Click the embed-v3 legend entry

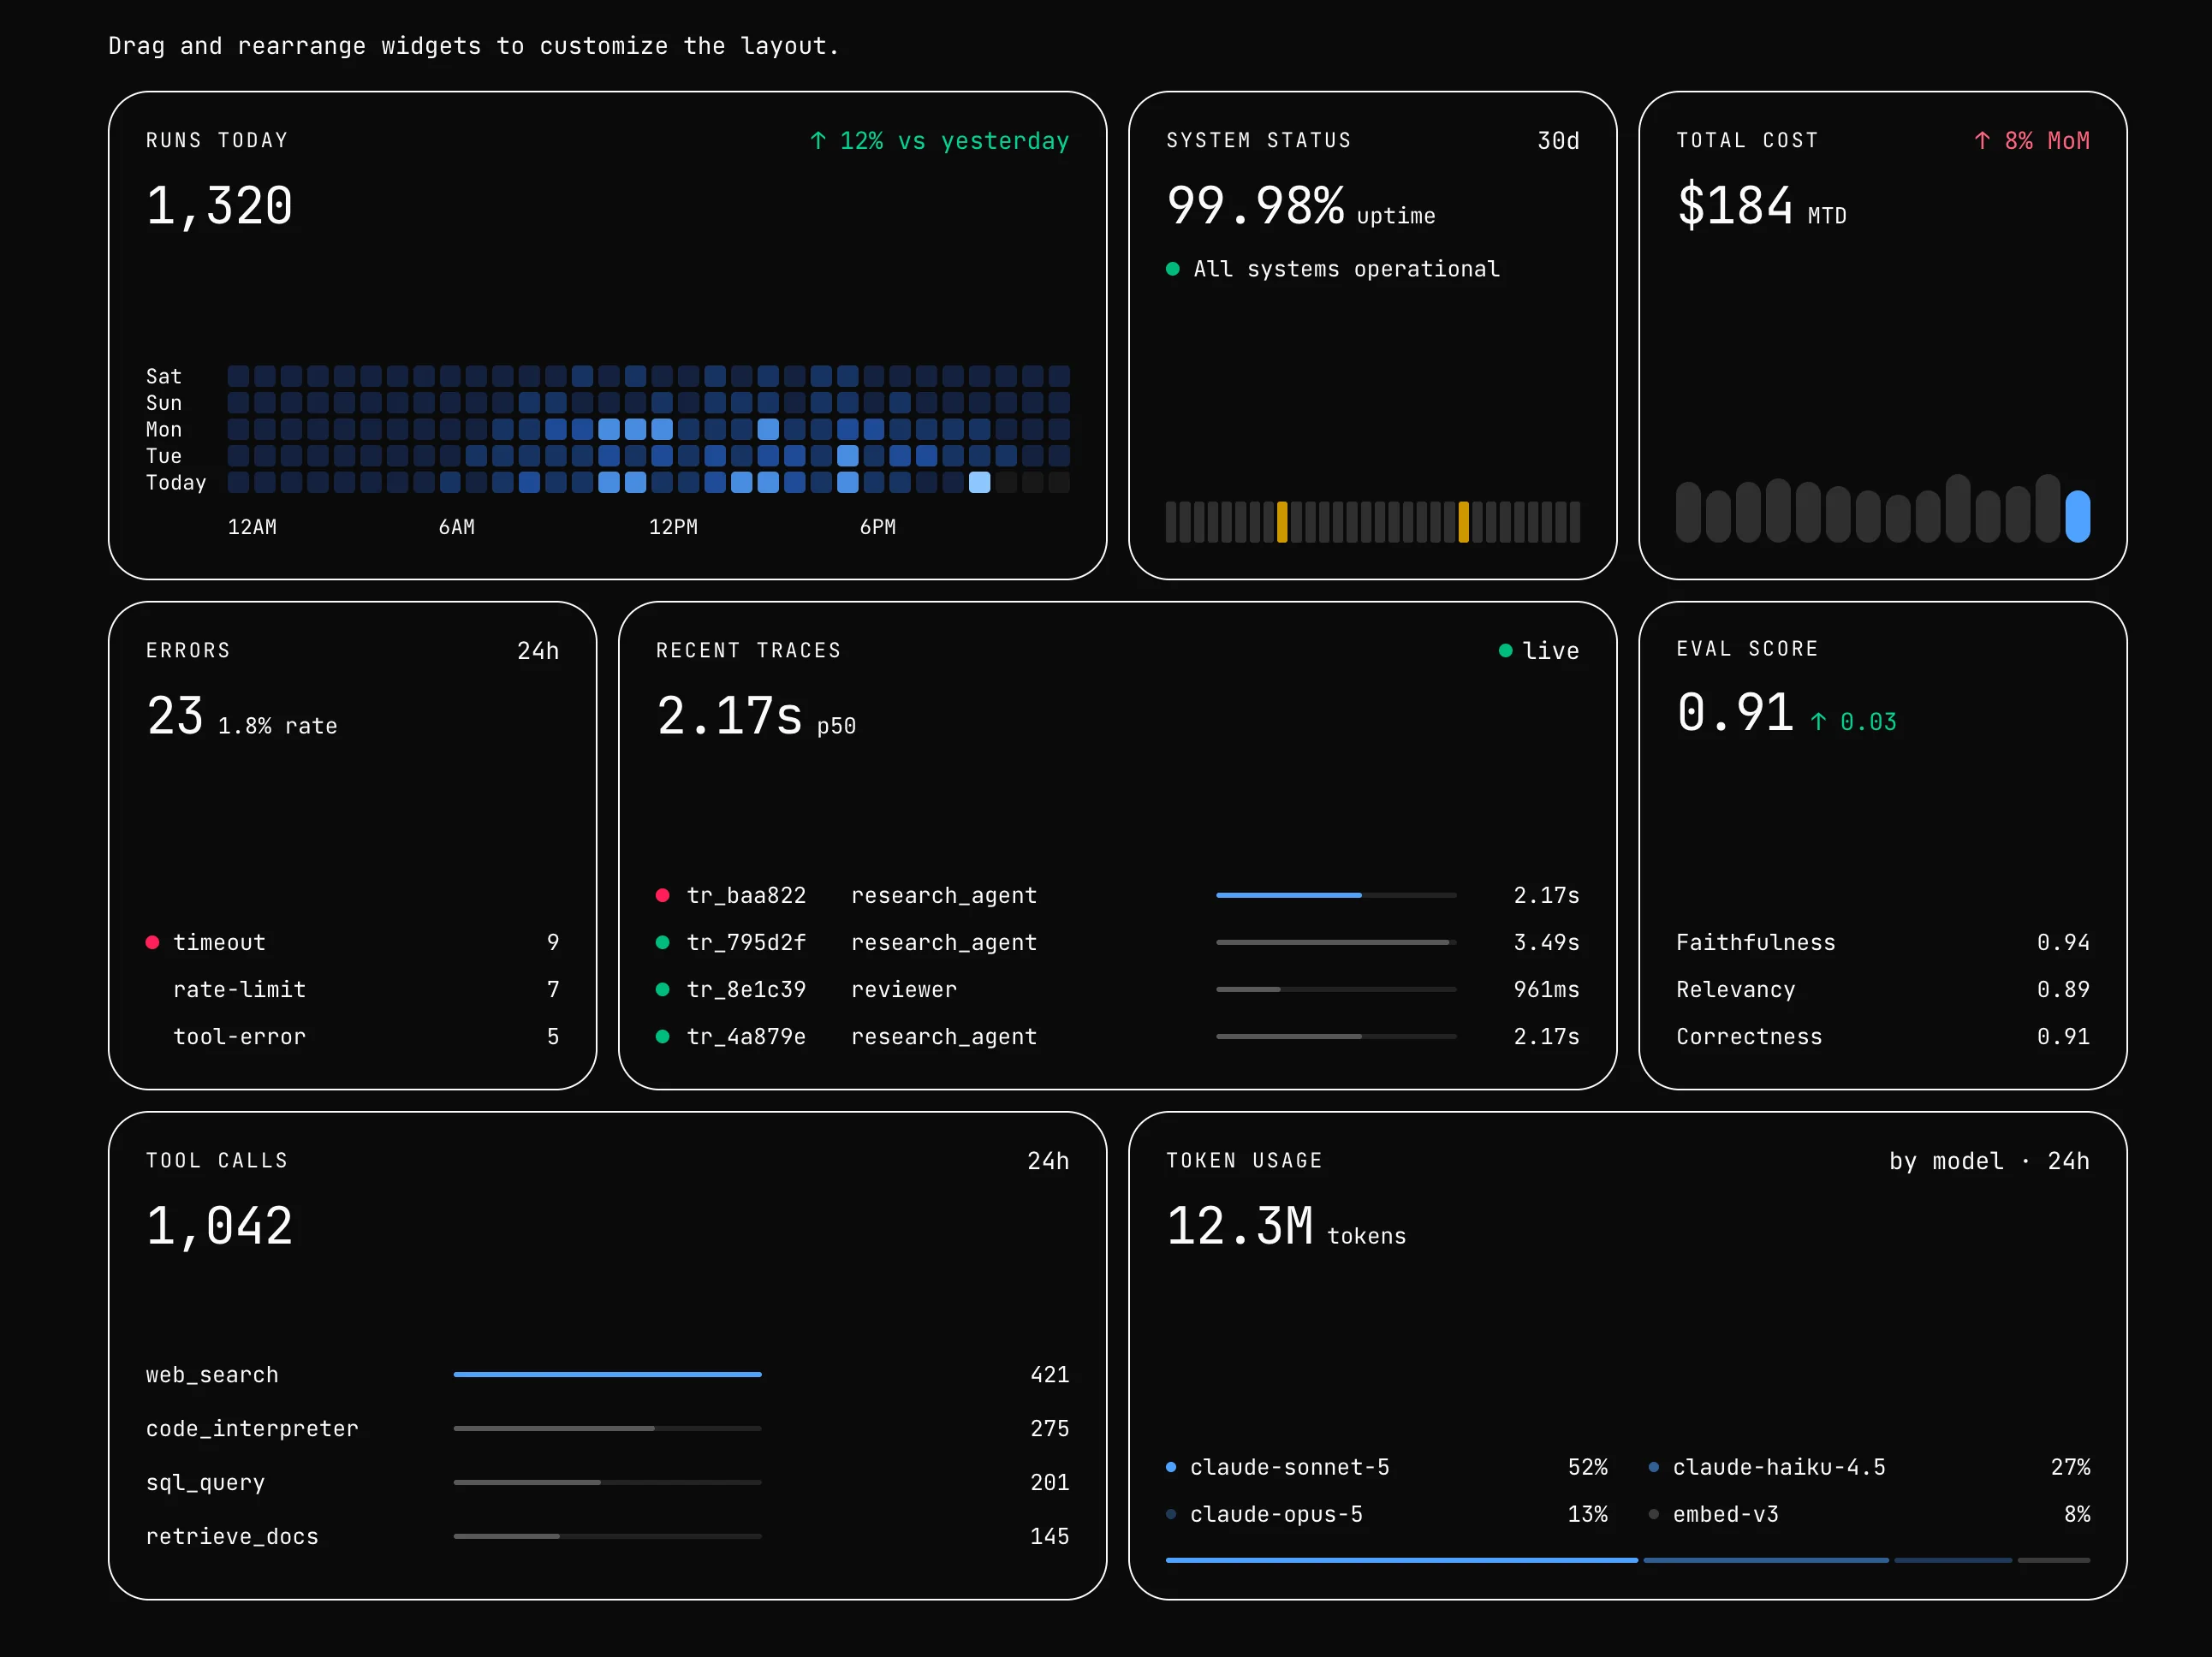[1869, 1514]
